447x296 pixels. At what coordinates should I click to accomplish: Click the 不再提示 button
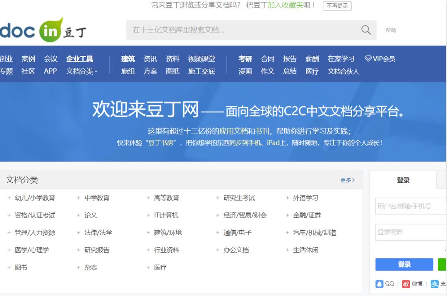point(337,6)
